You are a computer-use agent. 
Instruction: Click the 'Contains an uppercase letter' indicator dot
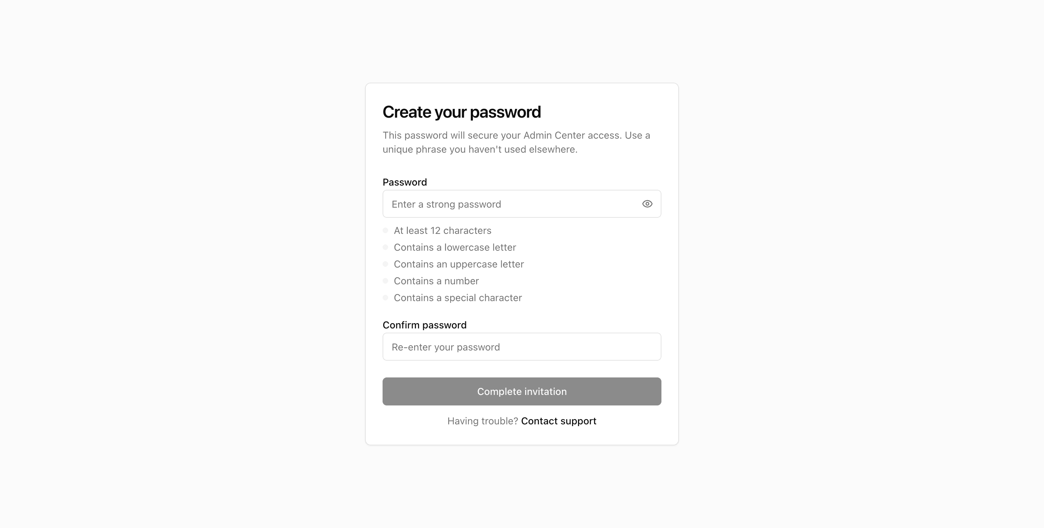click(x=385, y=264)
